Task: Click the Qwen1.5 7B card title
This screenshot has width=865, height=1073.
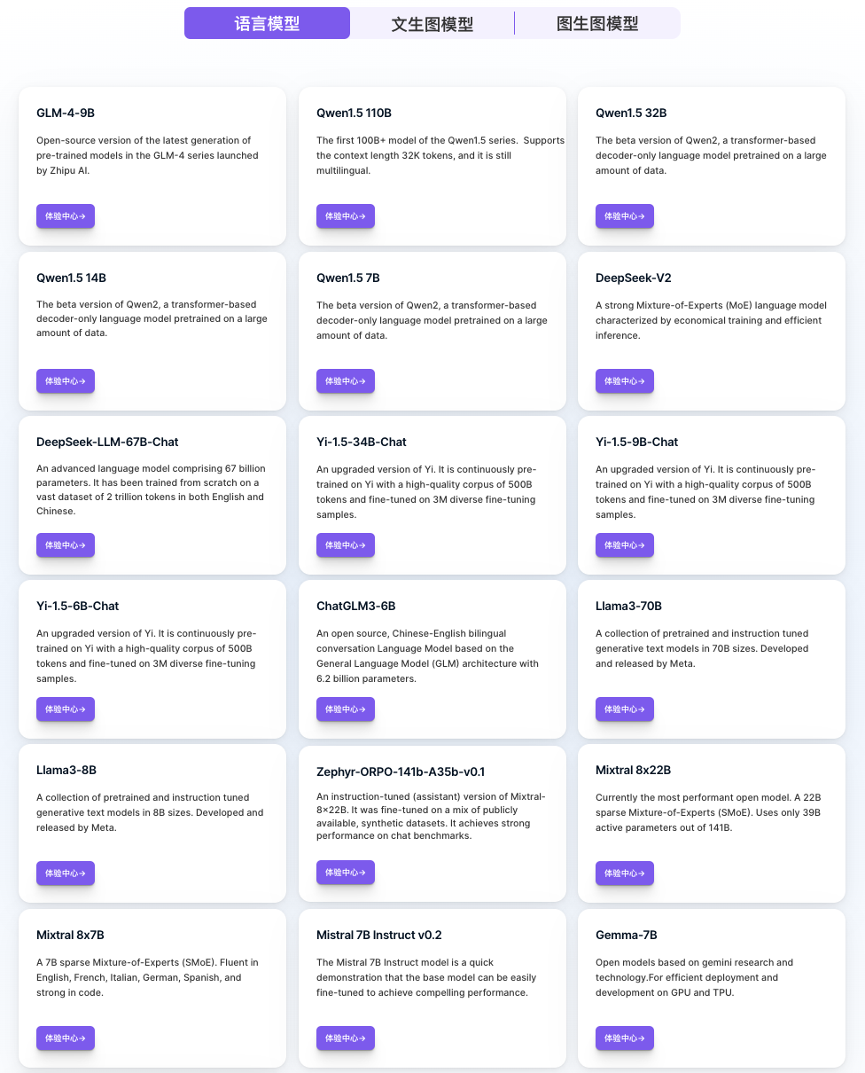Action: pos(347,278)
